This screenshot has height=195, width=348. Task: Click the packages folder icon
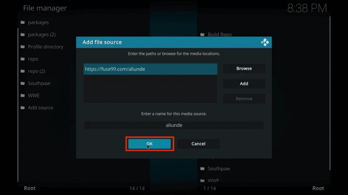(x=23, y=23)
